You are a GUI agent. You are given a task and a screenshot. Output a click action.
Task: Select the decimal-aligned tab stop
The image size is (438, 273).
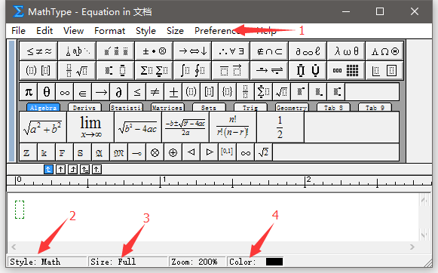click(x=96, y=170)
